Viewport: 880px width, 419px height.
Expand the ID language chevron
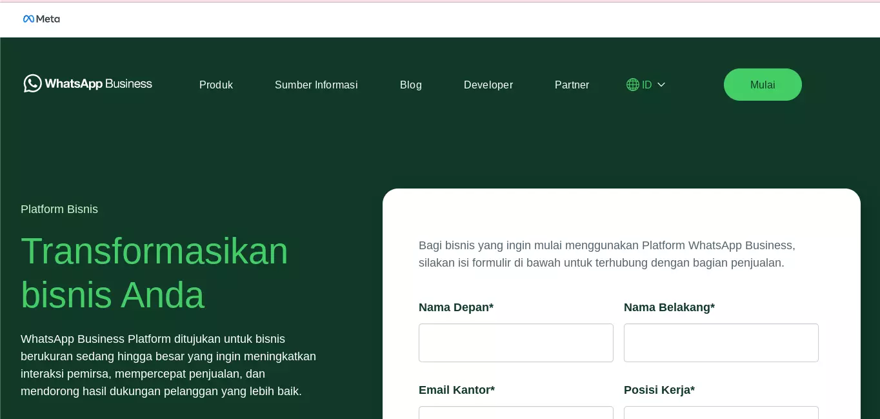[661, 85]
